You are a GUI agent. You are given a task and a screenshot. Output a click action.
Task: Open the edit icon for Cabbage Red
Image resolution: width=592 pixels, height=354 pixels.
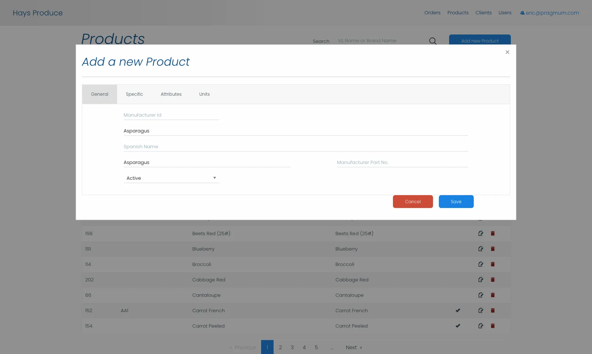[481, 280]
